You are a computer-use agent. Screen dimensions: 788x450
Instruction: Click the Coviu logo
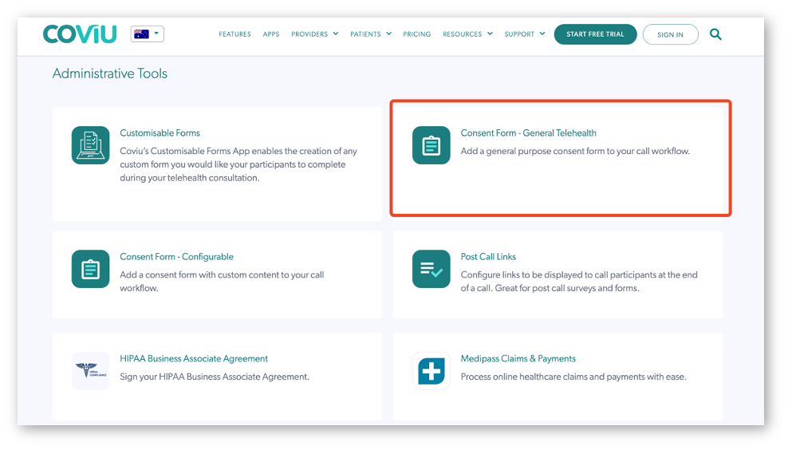click(80, 34)
